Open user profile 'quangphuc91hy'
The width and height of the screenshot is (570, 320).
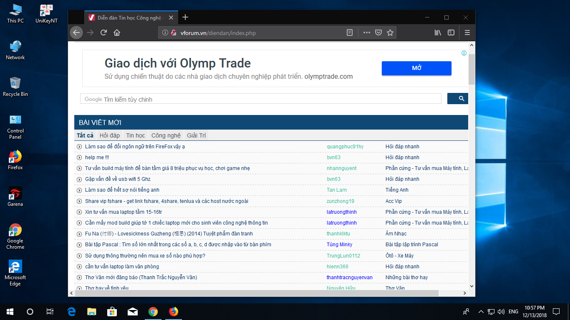pos(345,147)
